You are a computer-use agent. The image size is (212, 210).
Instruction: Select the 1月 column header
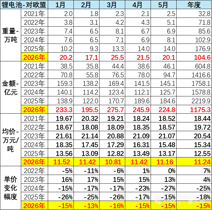(x=61, y=5)
